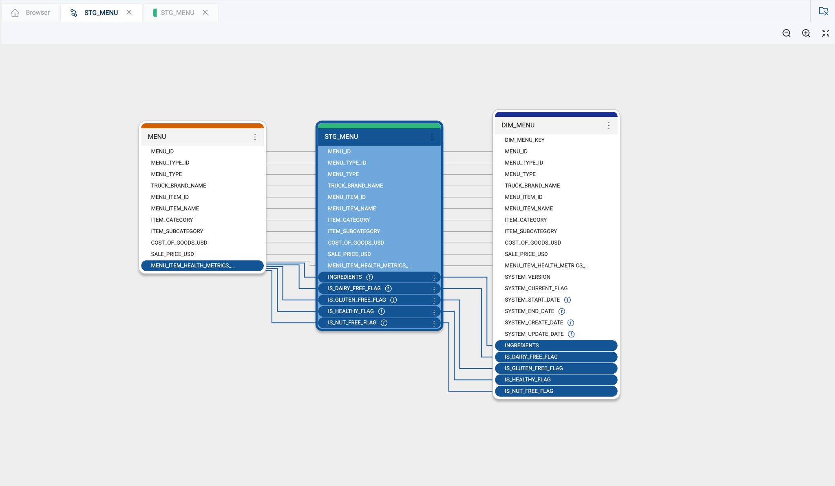Select highlighted IS_GLUTEN_FREE_FLAG column in DIM_MENU

pyautogui.click(x=556, y=368)
